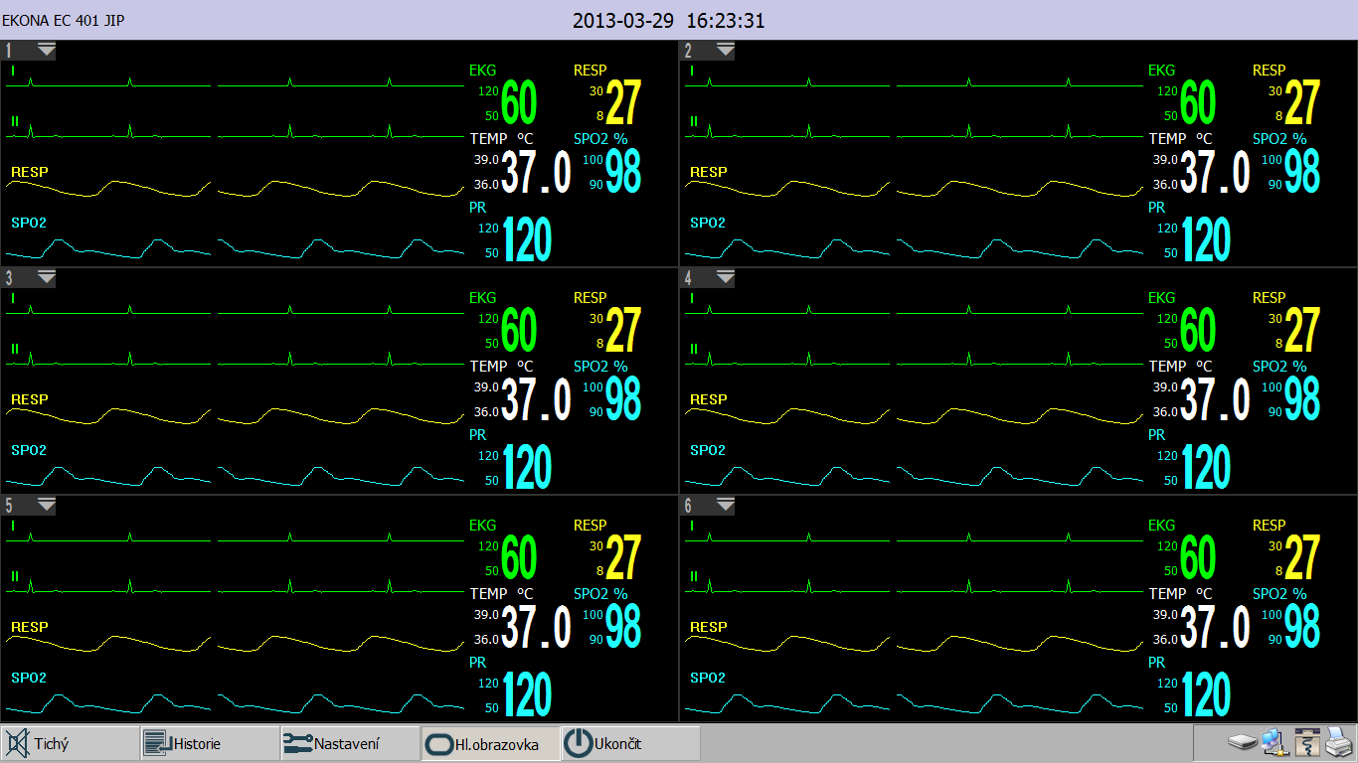Click the pulse rate 120 in bed 5
The width and height of the screenshot is (1358, 763).
click(x=527, y=694)
